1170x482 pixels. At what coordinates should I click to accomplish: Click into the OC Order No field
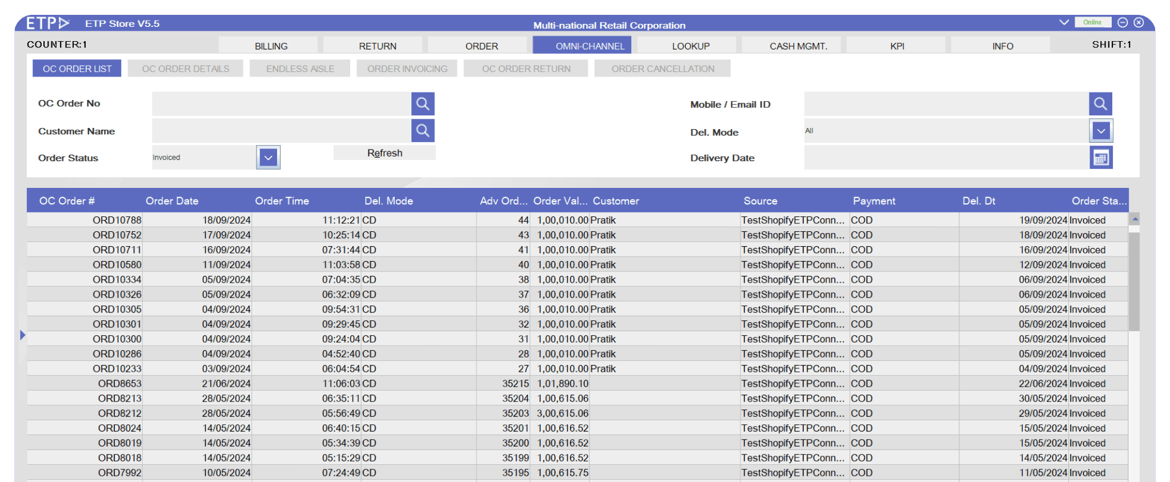point(281,104)
